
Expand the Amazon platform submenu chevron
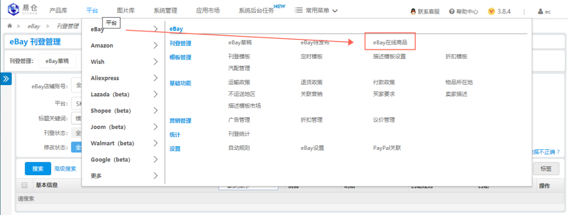(155, 46)
